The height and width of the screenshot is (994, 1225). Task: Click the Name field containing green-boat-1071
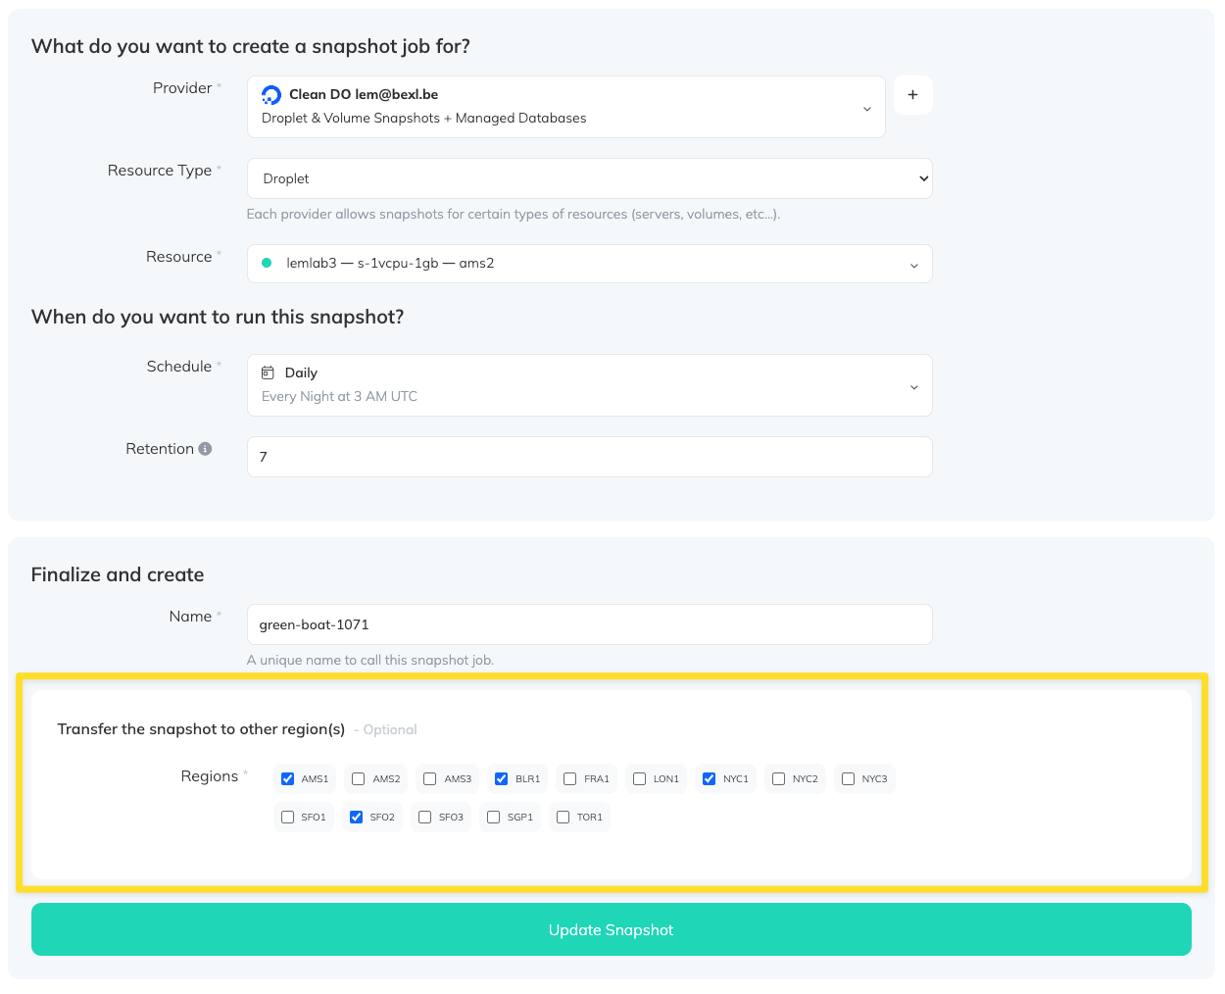coord(588,624)
